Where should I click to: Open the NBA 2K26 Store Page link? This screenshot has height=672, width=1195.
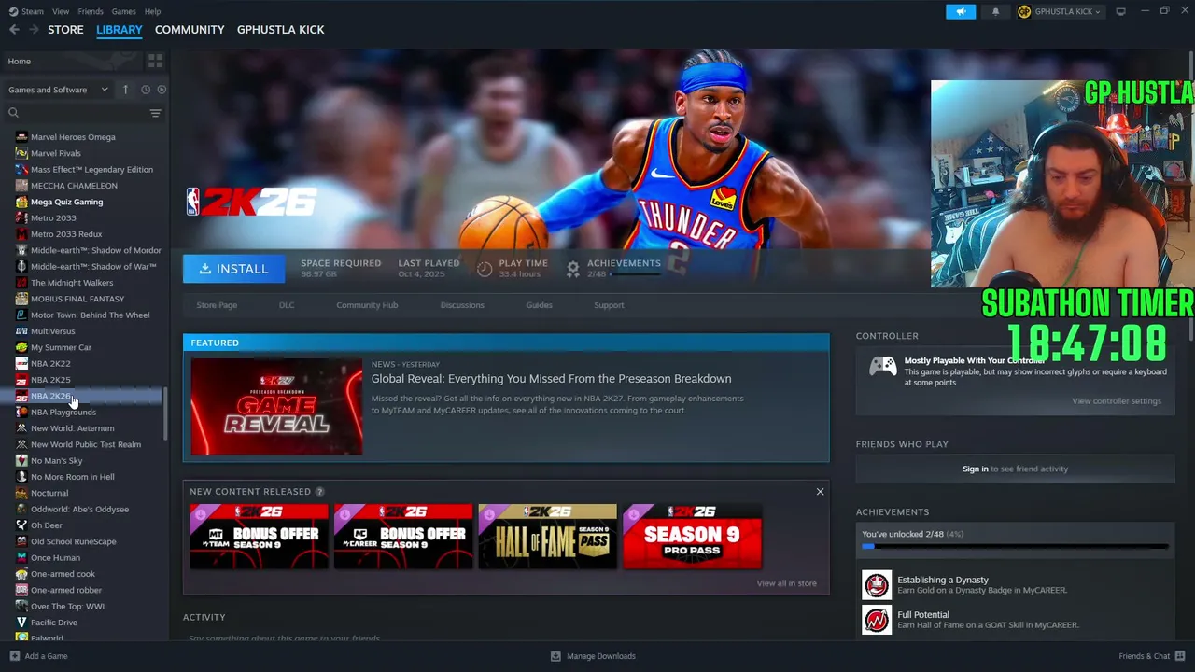point(217,305)
